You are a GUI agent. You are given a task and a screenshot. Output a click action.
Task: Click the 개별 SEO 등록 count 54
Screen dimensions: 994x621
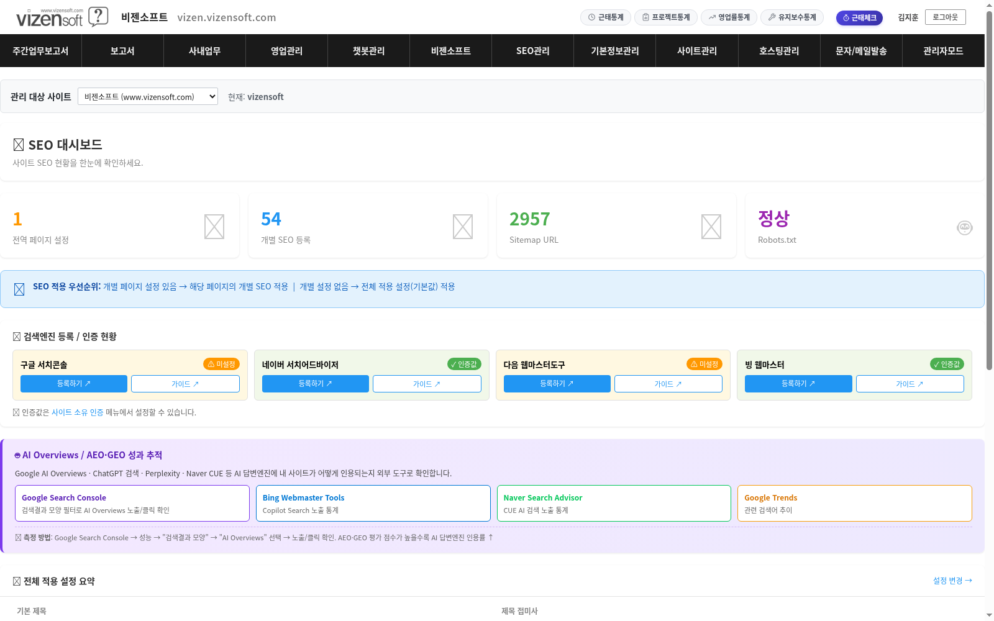pyautogui.click(x=271, y=219)
